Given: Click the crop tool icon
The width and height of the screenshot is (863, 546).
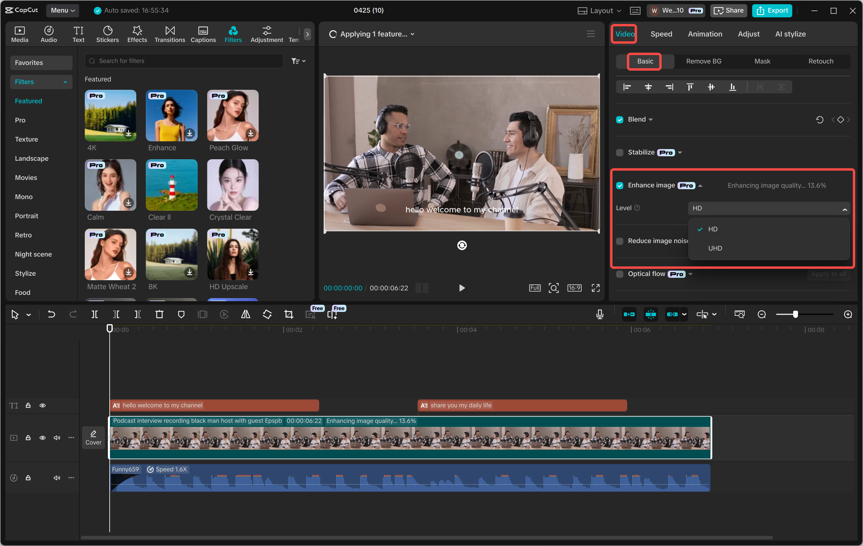Looking at the screenshot, I should pyautogui.click(x=289, y=315).
